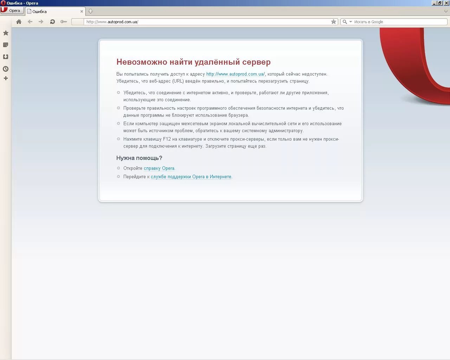Navigate back with the back arrow
This screenshot has height=360, width=450.
click(x=30, y=22)
